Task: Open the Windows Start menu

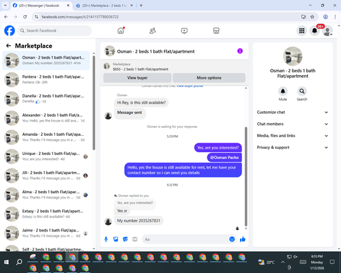Action: point(6,262)
